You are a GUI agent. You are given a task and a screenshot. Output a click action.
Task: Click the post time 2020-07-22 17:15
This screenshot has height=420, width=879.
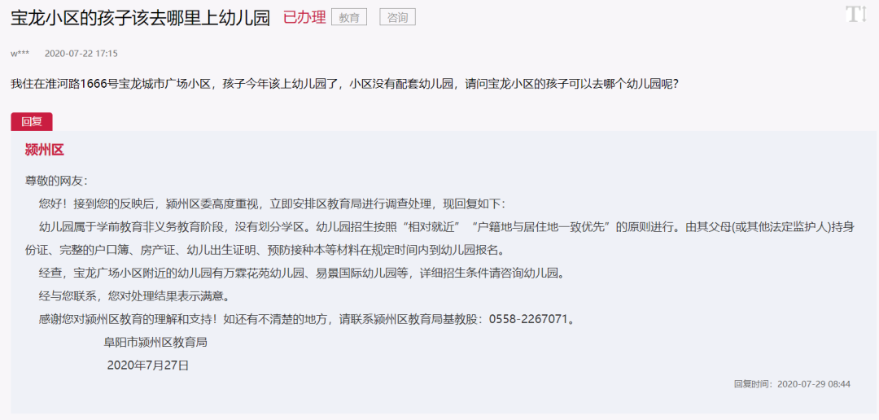[81, 54]
